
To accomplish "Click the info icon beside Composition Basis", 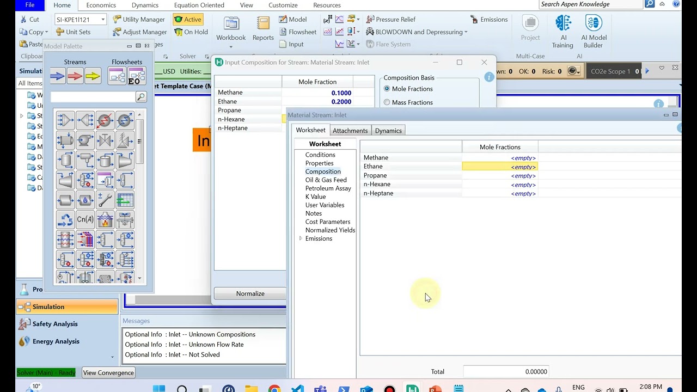I will [x=489, y=77].
